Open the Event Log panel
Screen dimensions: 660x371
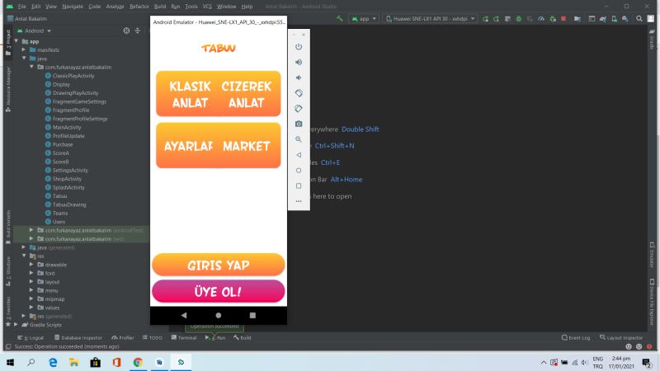(575, 337)
